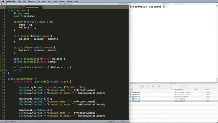Open the File menu
This screenshot has height=123, width=218.
[19, 1]
